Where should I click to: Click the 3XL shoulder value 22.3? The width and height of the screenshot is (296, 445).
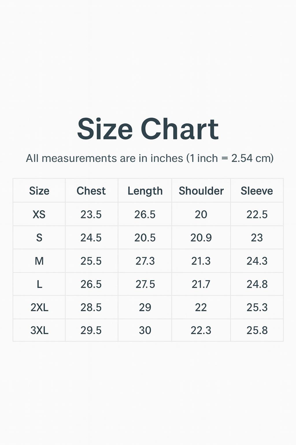(x=201, y=330)
